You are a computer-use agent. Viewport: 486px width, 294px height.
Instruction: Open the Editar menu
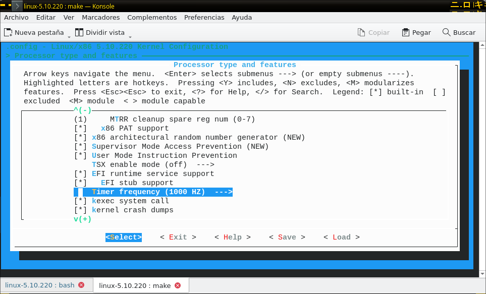46,17
